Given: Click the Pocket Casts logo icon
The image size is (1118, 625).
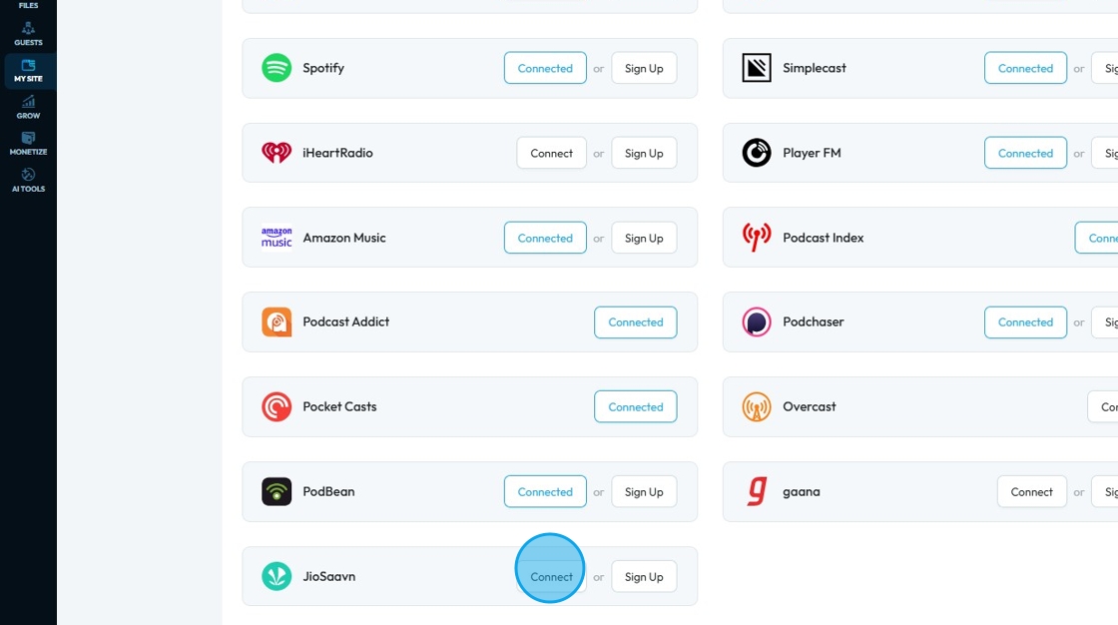Looking at the screenshot, I should 277,406.
